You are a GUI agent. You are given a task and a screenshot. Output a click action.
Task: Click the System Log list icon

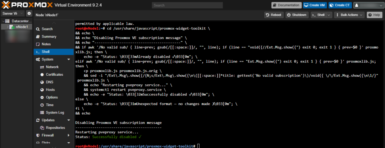pos(42,112)
